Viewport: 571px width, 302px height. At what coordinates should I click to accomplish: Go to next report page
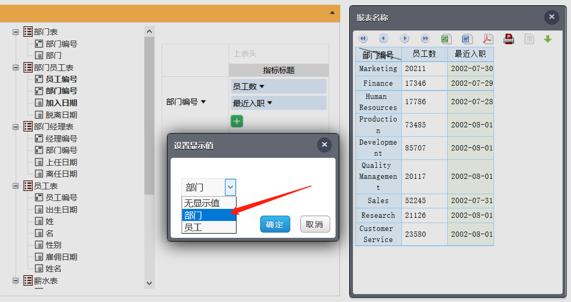pyautogui.click(x=404, y=38)
